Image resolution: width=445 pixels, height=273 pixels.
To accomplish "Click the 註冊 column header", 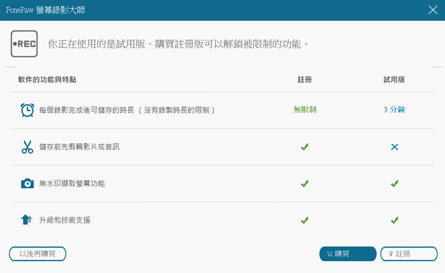I will pos(305,80).
